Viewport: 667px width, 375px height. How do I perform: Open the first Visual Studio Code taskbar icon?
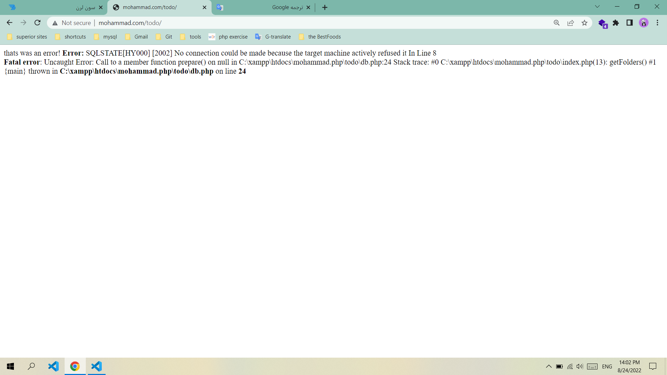[53, 366]
